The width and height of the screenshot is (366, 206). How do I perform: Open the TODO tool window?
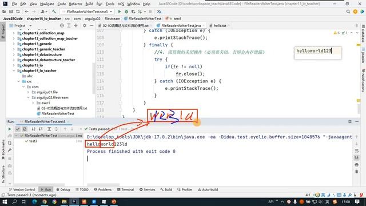coord(82,189)
